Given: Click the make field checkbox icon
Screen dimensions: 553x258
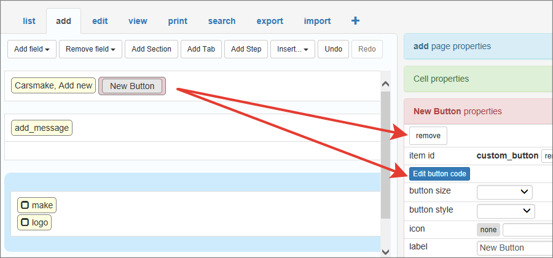Looking at the screenshot, I should (x=25, y=205).
